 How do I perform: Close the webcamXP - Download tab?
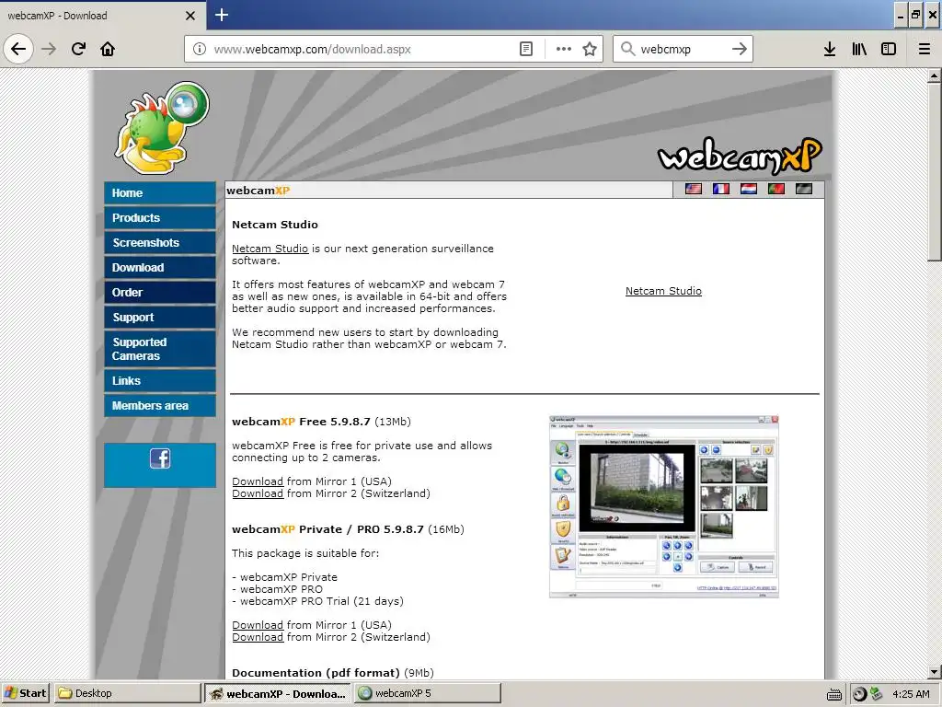point(190,16)
